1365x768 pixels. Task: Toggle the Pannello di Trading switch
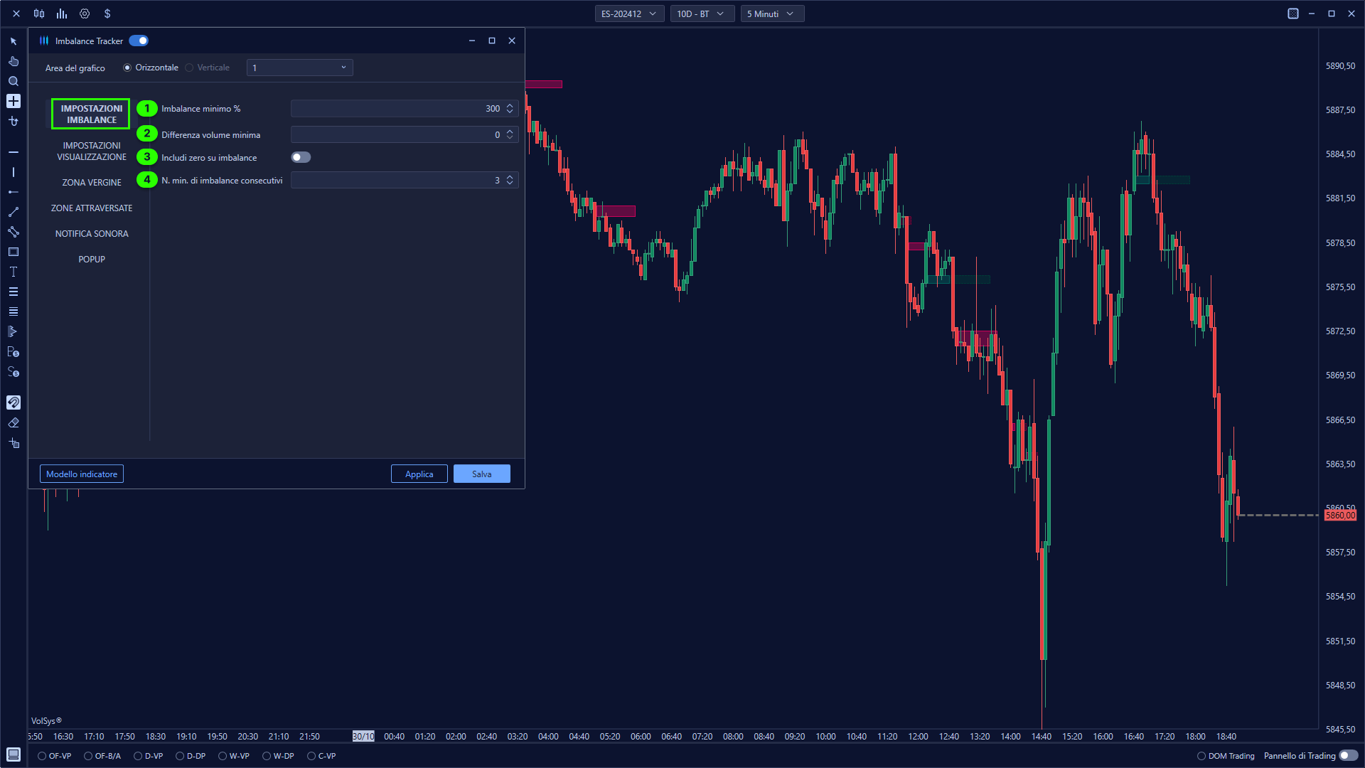[x=1349, y=755]
